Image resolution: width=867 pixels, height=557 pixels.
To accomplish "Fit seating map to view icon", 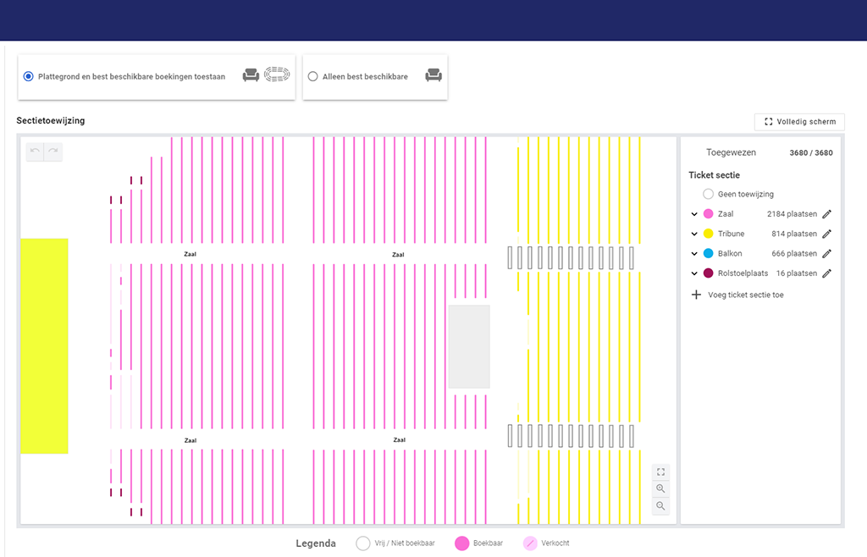I will tap(660, 472).
